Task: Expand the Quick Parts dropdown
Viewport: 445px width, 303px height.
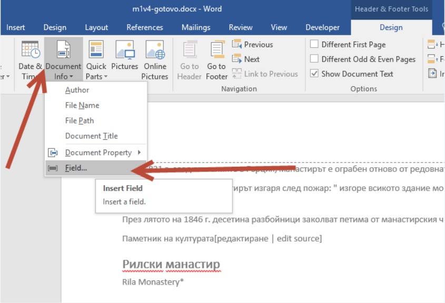Action: click(x=96, y=72)
